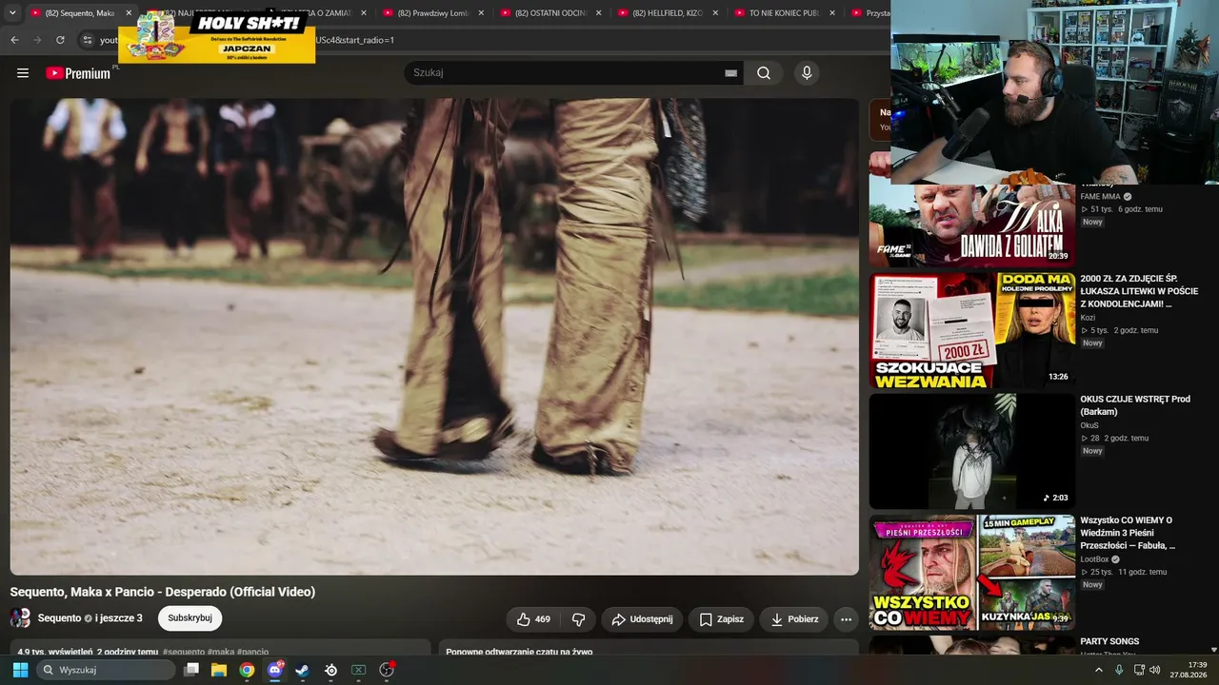Image resolution: width=1219 pixels, height=685 pixels.
Task: Go to YouTube Premium home logo
Action: [x=78, y=73]
